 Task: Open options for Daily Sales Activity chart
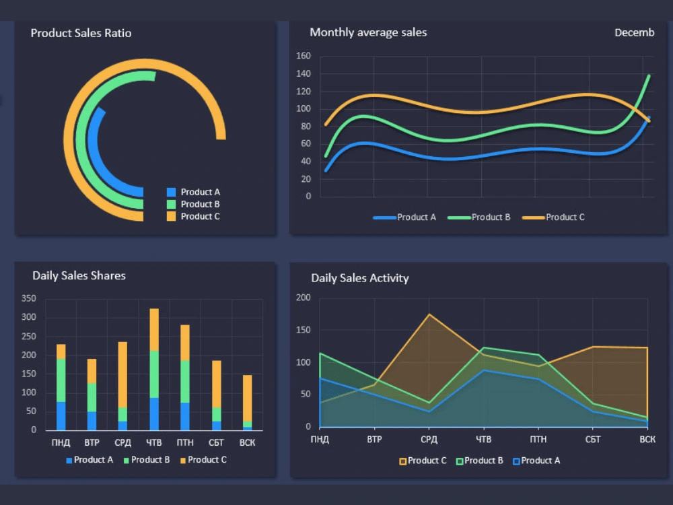(x=359, y=278)
